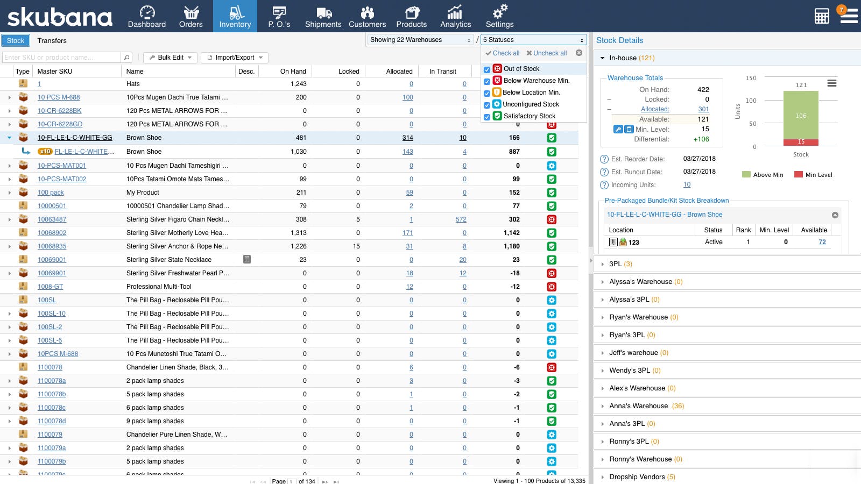Screen dimensions: 861x484
Task: Sort by the Allocated column header
Action: click(392, 72)
